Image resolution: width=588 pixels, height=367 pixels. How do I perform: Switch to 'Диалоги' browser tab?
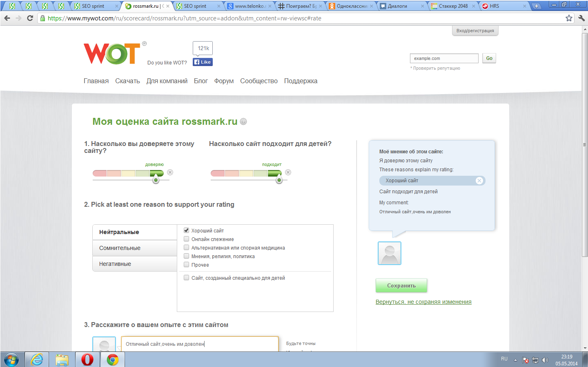(401, 6)
